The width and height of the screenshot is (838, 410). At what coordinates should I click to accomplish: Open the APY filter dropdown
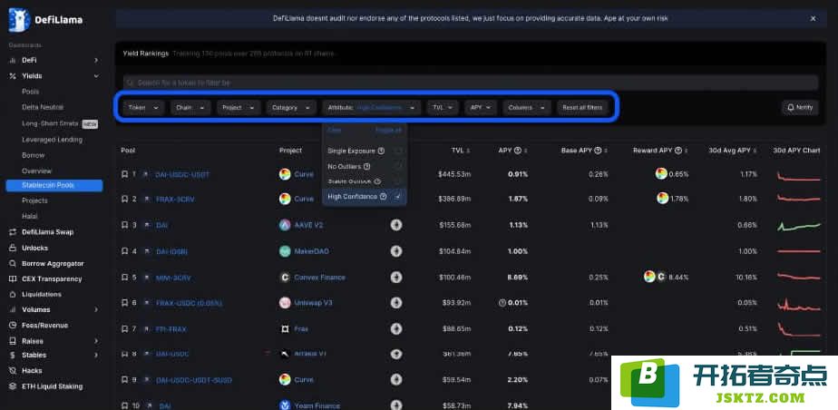tap(481, 107)
